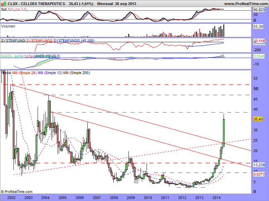Open the www.ProRealTime.com link in header
Image resolution: width=269 pixels, height=201 pixels.
tap(246, 4)
